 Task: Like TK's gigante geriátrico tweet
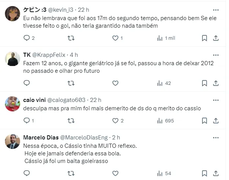click(115, 83)
